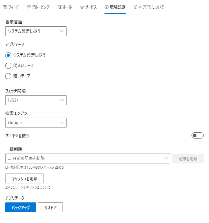Screen dimensions: 209x223
Task: Open the 検索エンジン dropdown showing Google
Action: coord(36,123)
